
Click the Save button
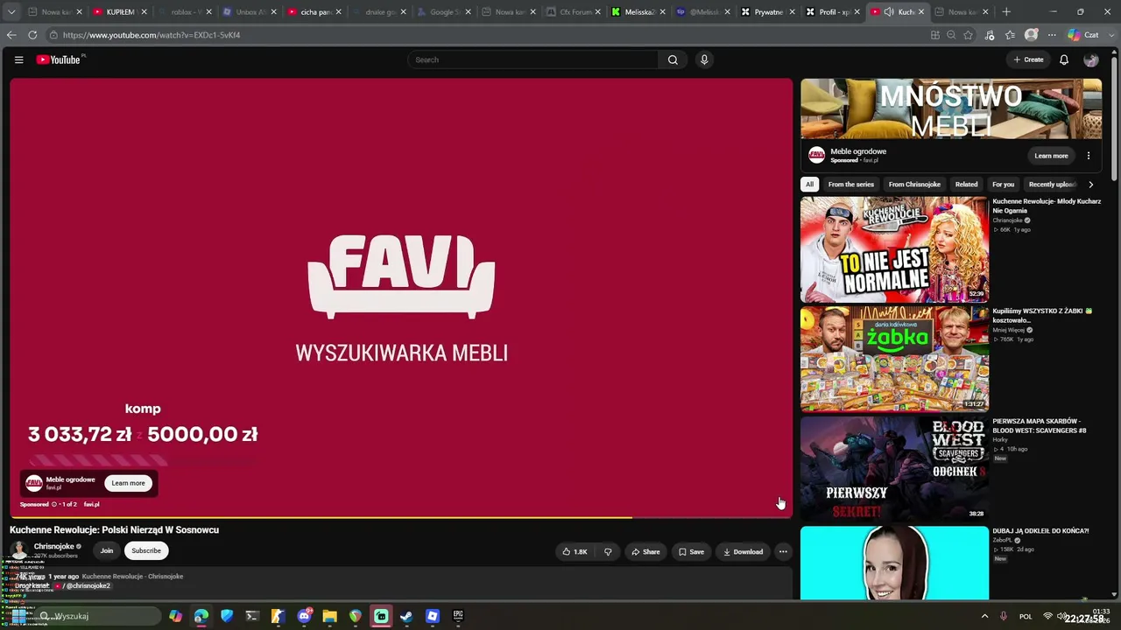pyautogui.click(x=691, y=552)
